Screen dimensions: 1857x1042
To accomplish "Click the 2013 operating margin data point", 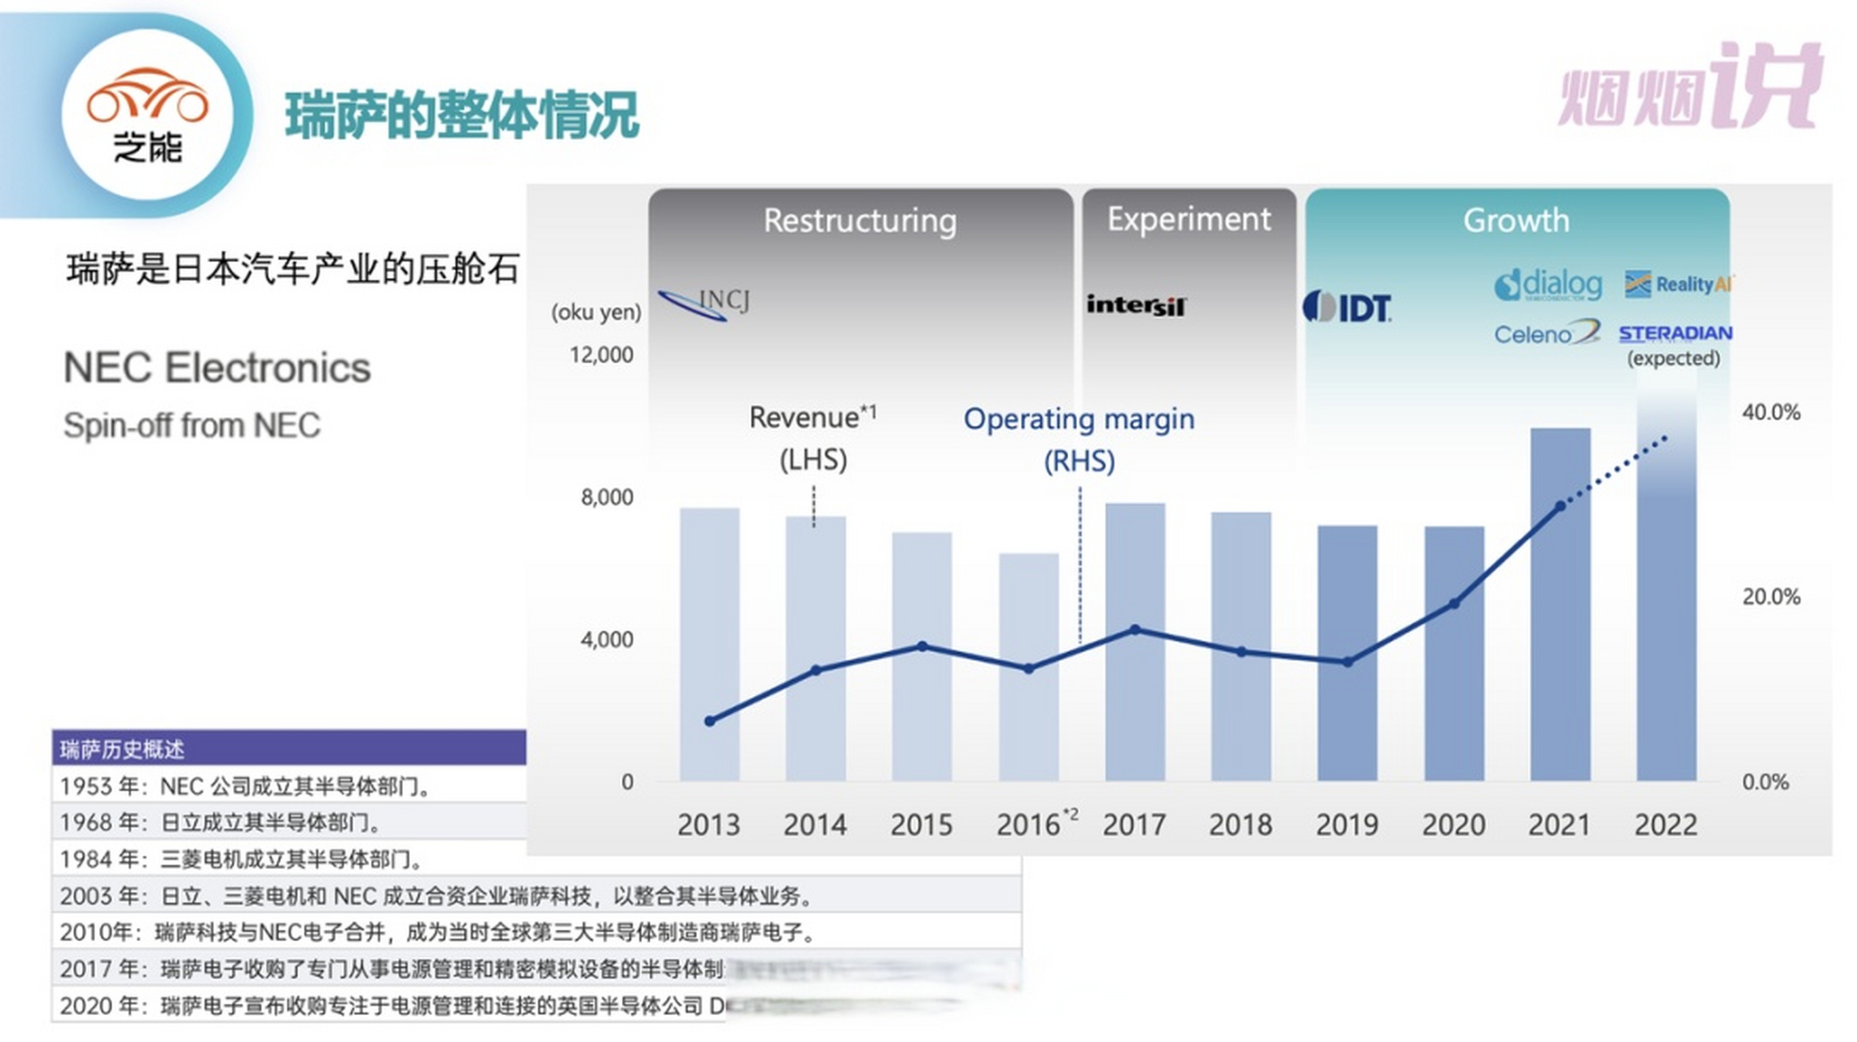I will 710,721.
